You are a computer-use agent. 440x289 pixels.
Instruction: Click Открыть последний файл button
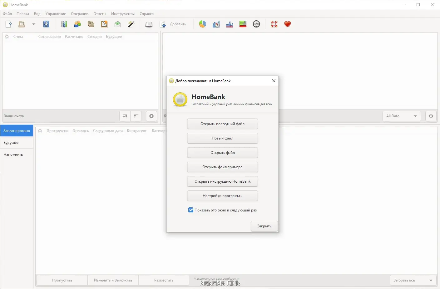click(222, 124)
